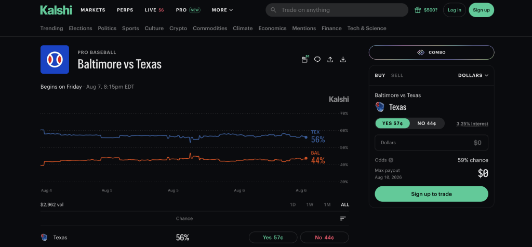Click Sign up to trade button
Image resolution: width=532 pixels, height=247 pixels.
click(x=432, y=194)
